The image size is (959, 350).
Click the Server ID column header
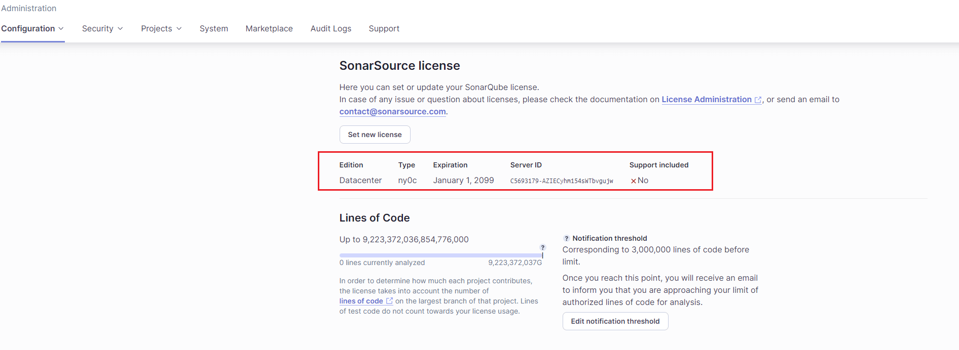tap(526, 165)
